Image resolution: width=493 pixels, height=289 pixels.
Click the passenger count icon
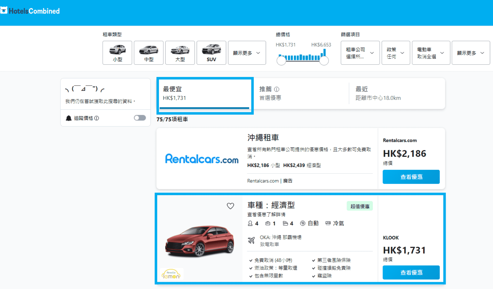click(250, 223)
